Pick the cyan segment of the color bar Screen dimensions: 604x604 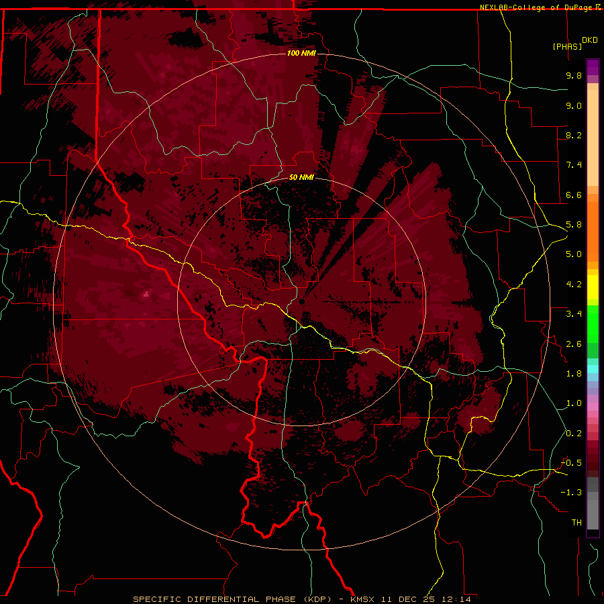tap(593, 369)
